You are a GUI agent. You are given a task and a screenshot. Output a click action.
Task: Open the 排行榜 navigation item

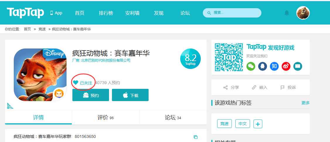click(106, 13)
